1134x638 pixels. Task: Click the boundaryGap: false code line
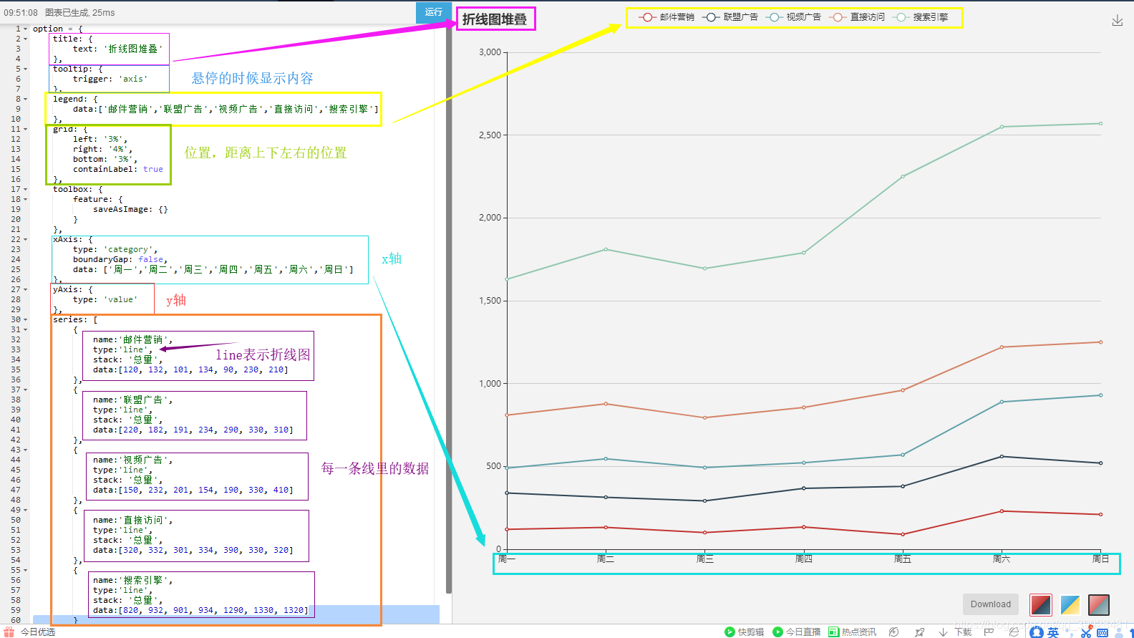click(120, 260)
